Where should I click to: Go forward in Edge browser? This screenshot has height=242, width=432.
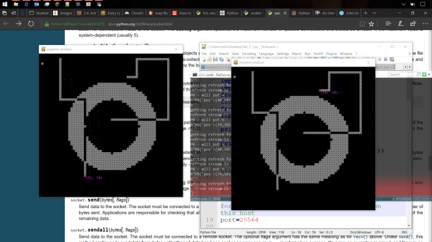tap(18, 24)
